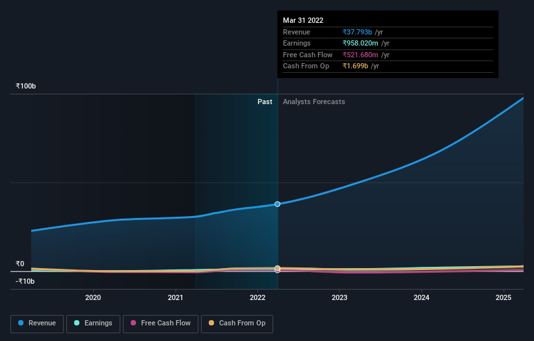534x341 pixels.
Task: Click the 2023 x-axis label
Action: pos(340,298)
